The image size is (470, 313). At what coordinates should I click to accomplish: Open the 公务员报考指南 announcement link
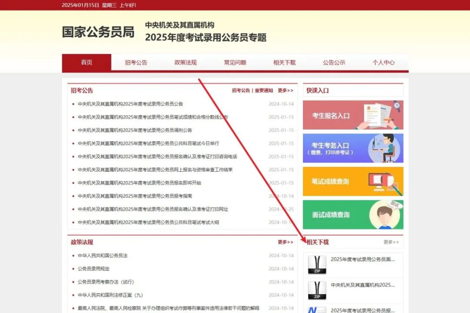pos(135,196)
